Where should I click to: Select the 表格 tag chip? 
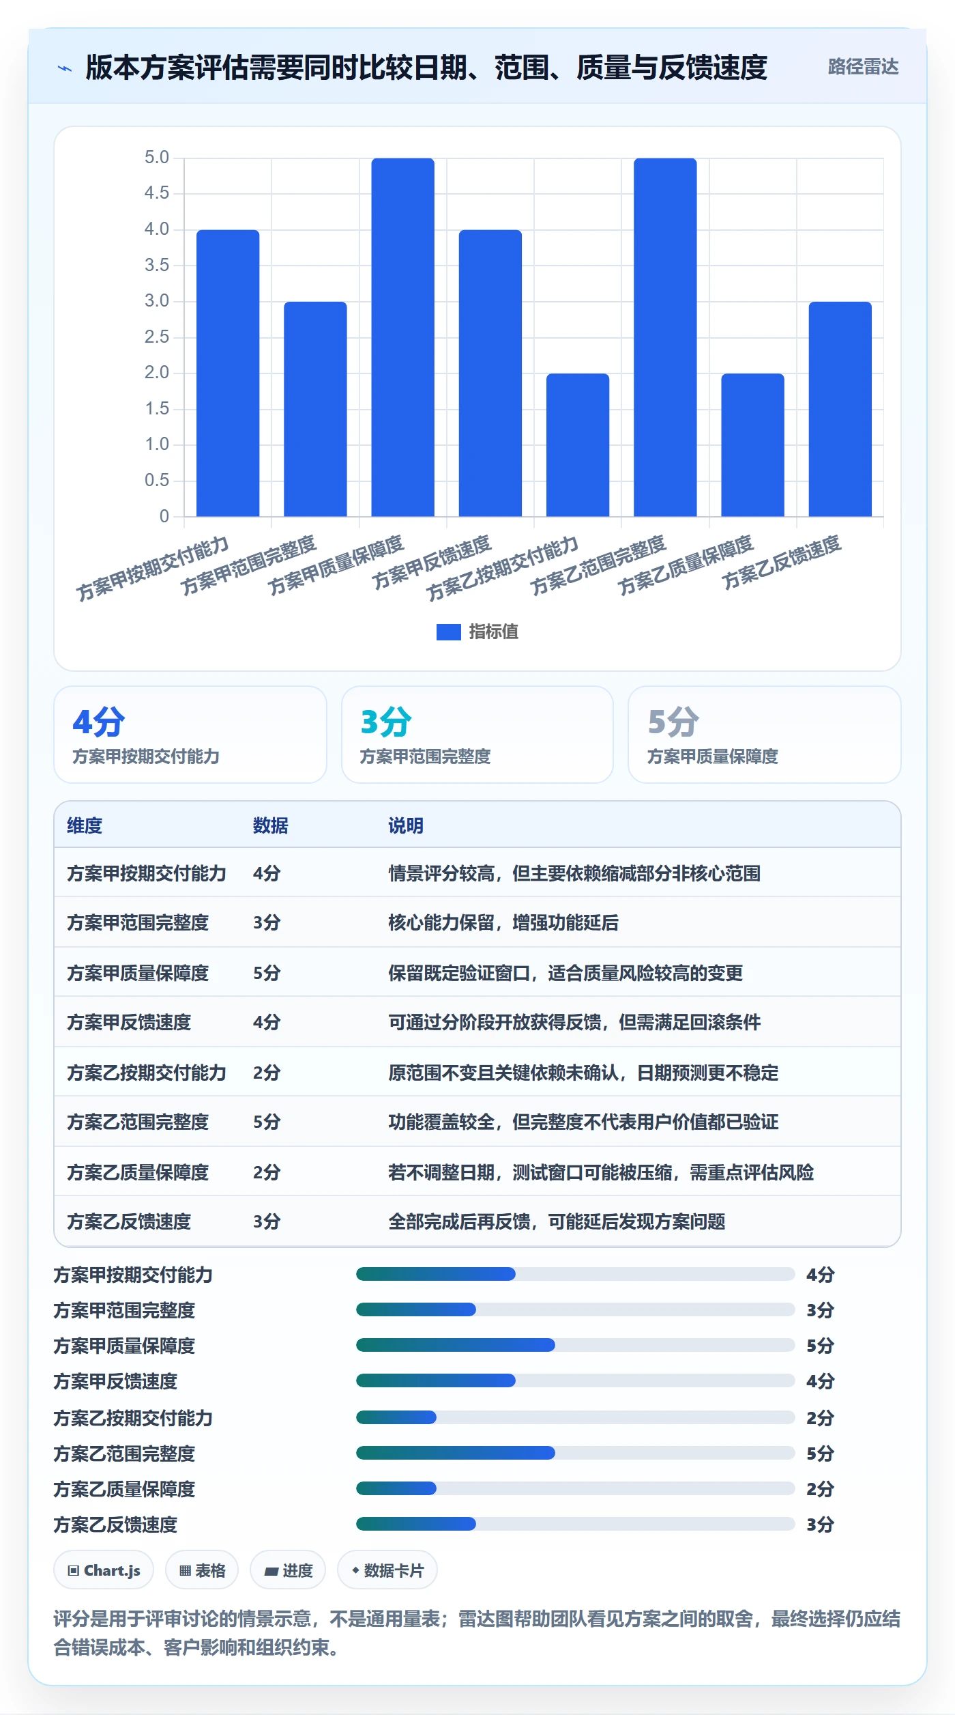coord(202,1570)
